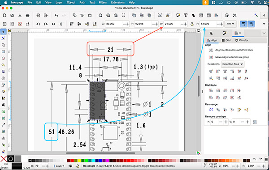
Task: Switch to the Circular tab
Action: coord(242,40)
